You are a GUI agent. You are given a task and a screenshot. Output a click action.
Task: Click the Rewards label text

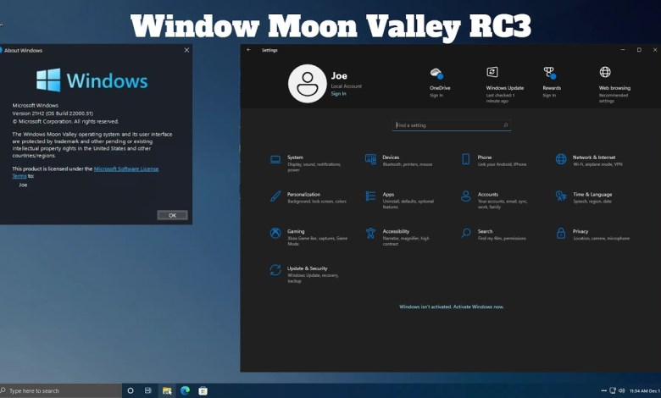(x=552, y=88)
